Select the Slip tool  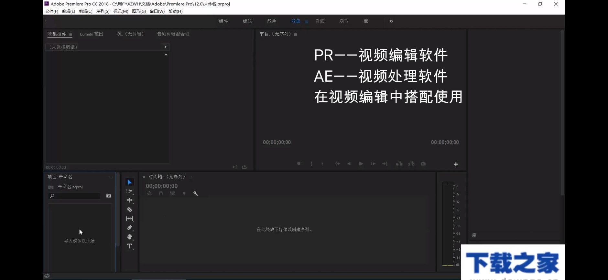point(129,219)
